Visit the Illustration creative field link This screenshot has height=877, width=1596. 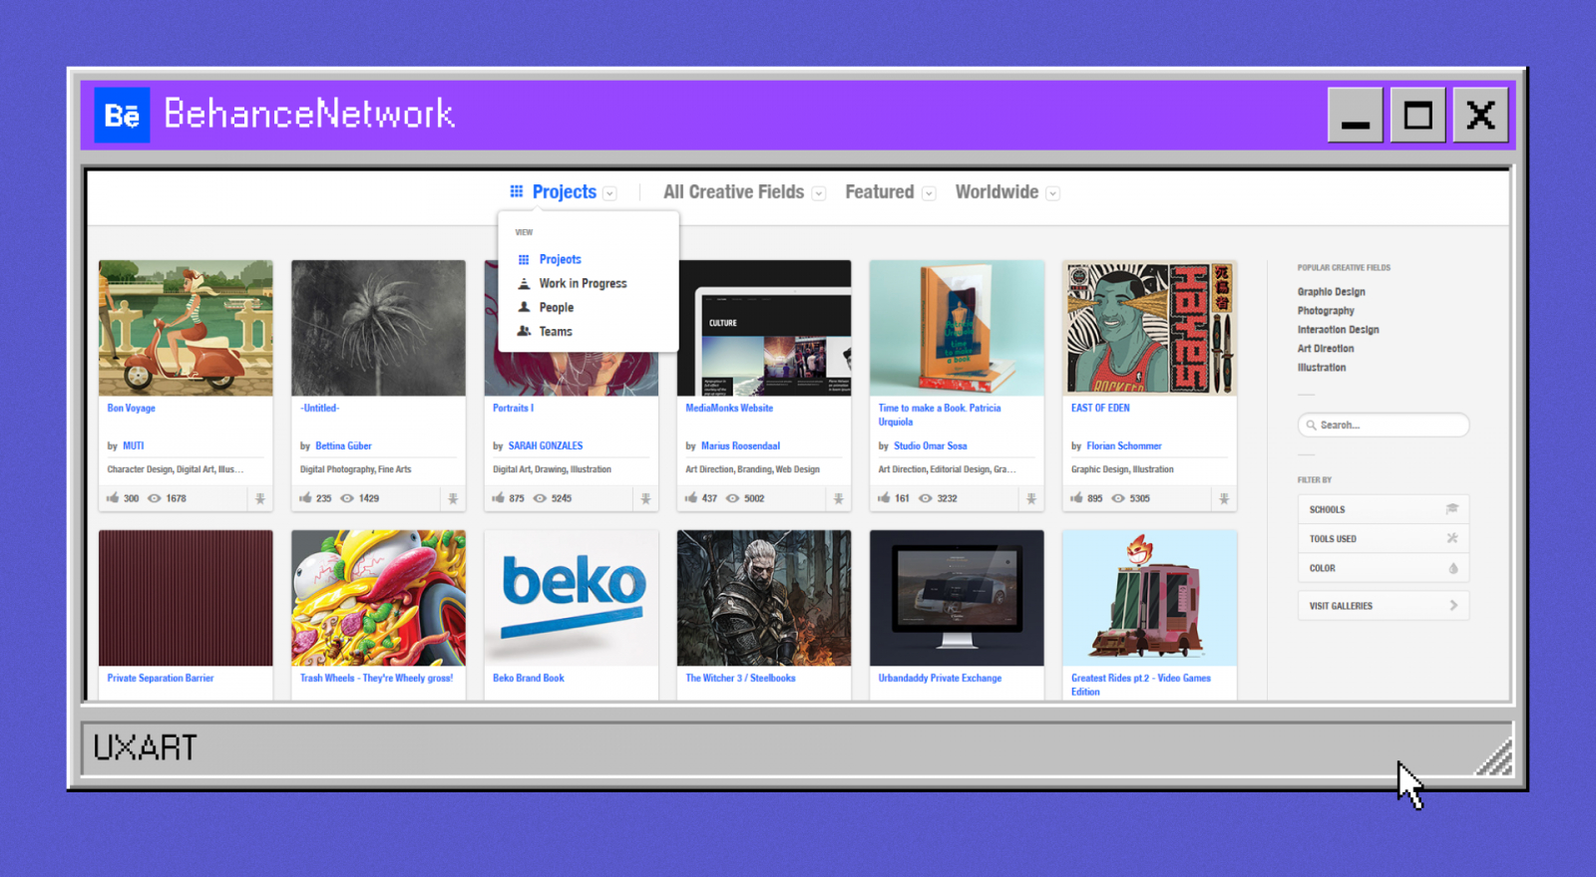(x=1322, y=368)
